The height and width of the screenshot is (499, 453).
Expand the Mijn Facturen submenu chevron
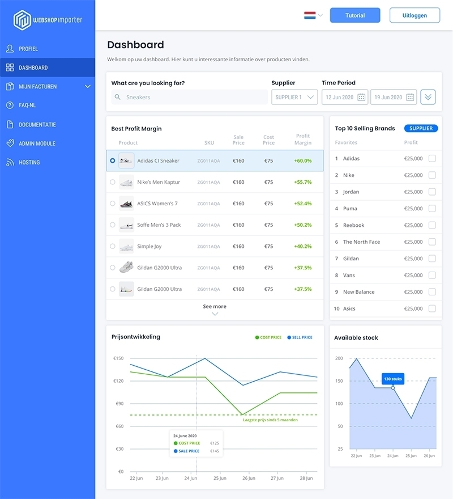click(x=88, y=86)
